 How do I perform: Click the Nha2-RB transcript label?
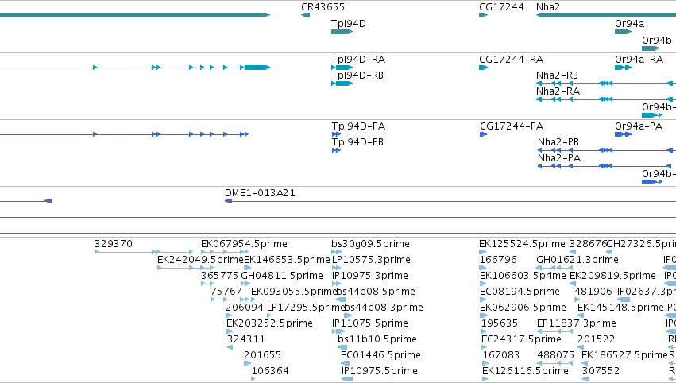557,75
